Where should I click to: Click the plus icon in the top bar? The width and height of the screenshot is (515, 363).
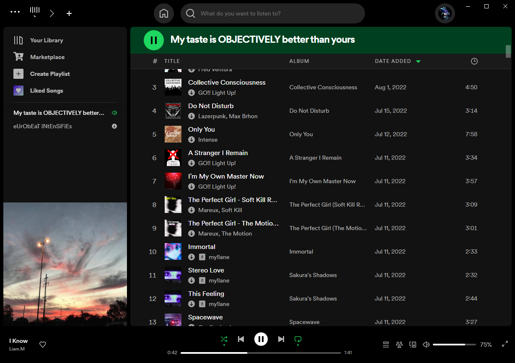[69, 13]
